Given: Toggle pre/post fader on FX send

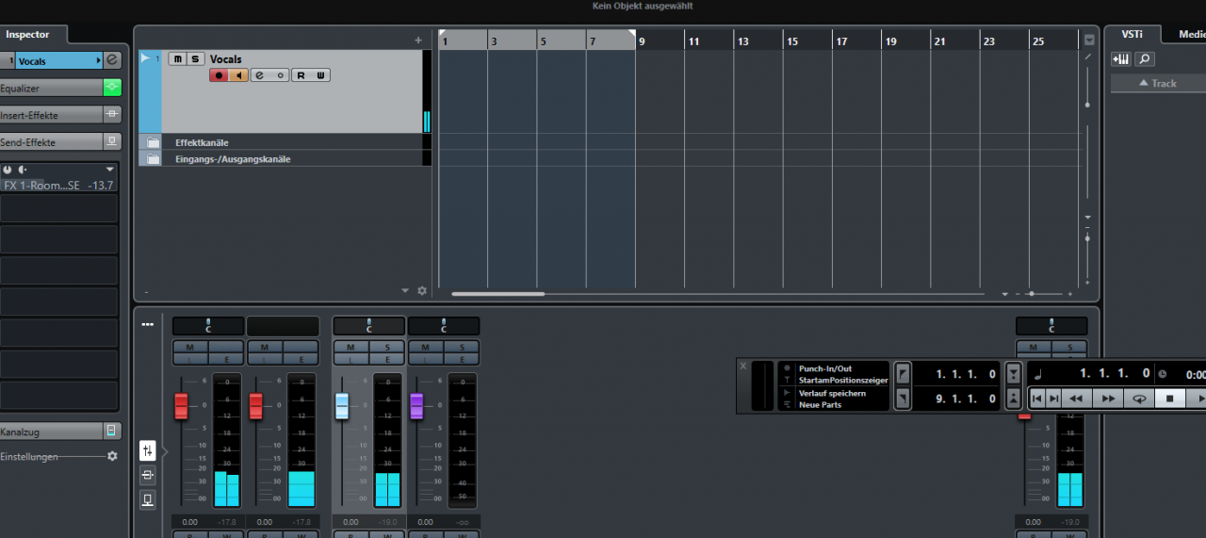Looking at the screenshot, I should [x=22, y=170].
